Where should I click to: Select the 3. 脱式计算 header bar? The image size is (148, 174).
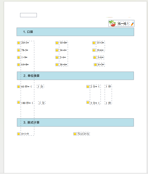pyautogui.click(x=75, y=122)
